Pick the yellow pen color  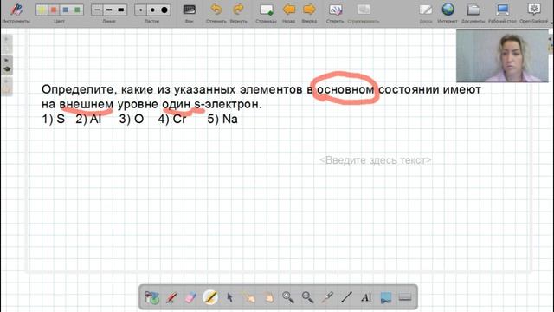click(x=42, y=10)
